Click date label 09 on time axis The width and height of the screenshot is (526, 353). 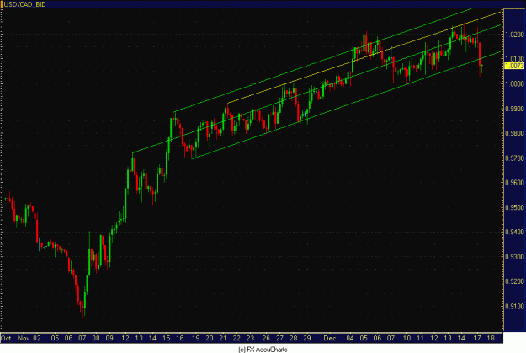(109, 338)
